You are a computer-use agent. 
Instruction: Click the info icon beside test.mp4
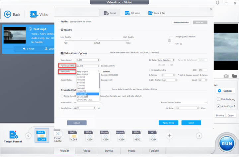click(x=30, y=29)
